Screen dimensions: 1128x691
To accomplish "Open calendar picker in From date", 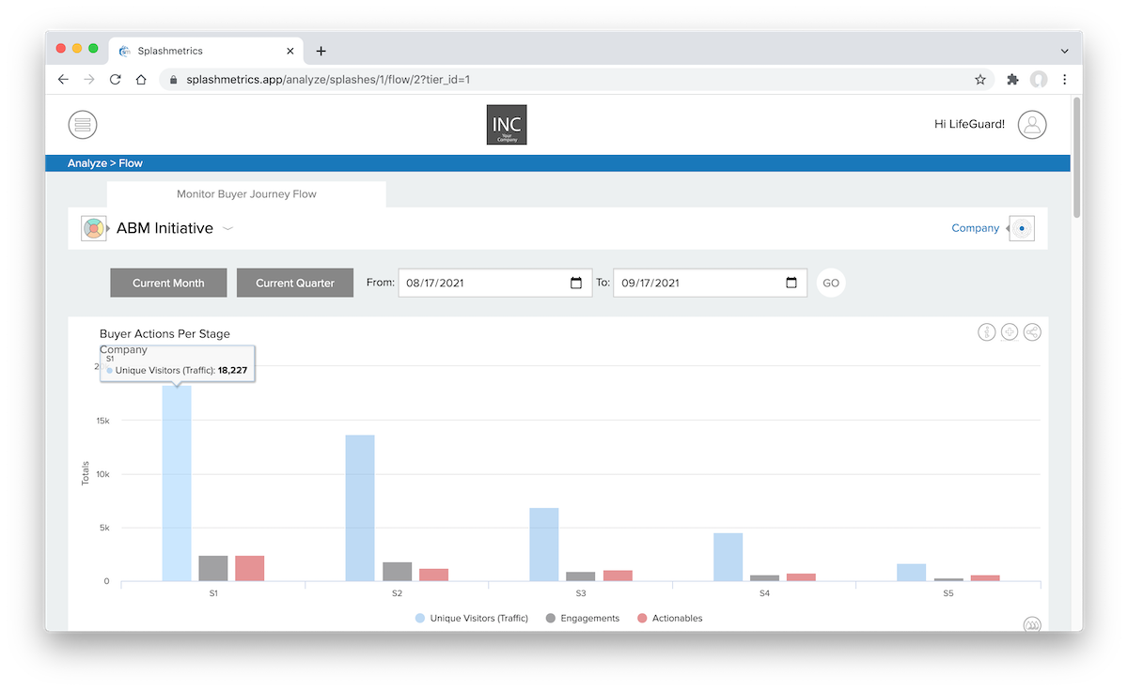I will point(576,283).
